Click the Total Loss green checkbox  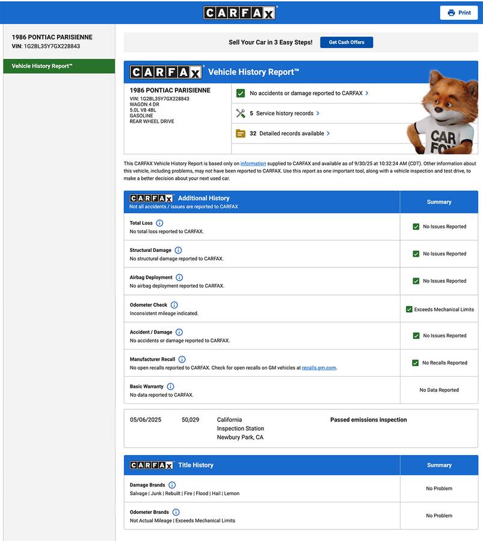(416, 227)
